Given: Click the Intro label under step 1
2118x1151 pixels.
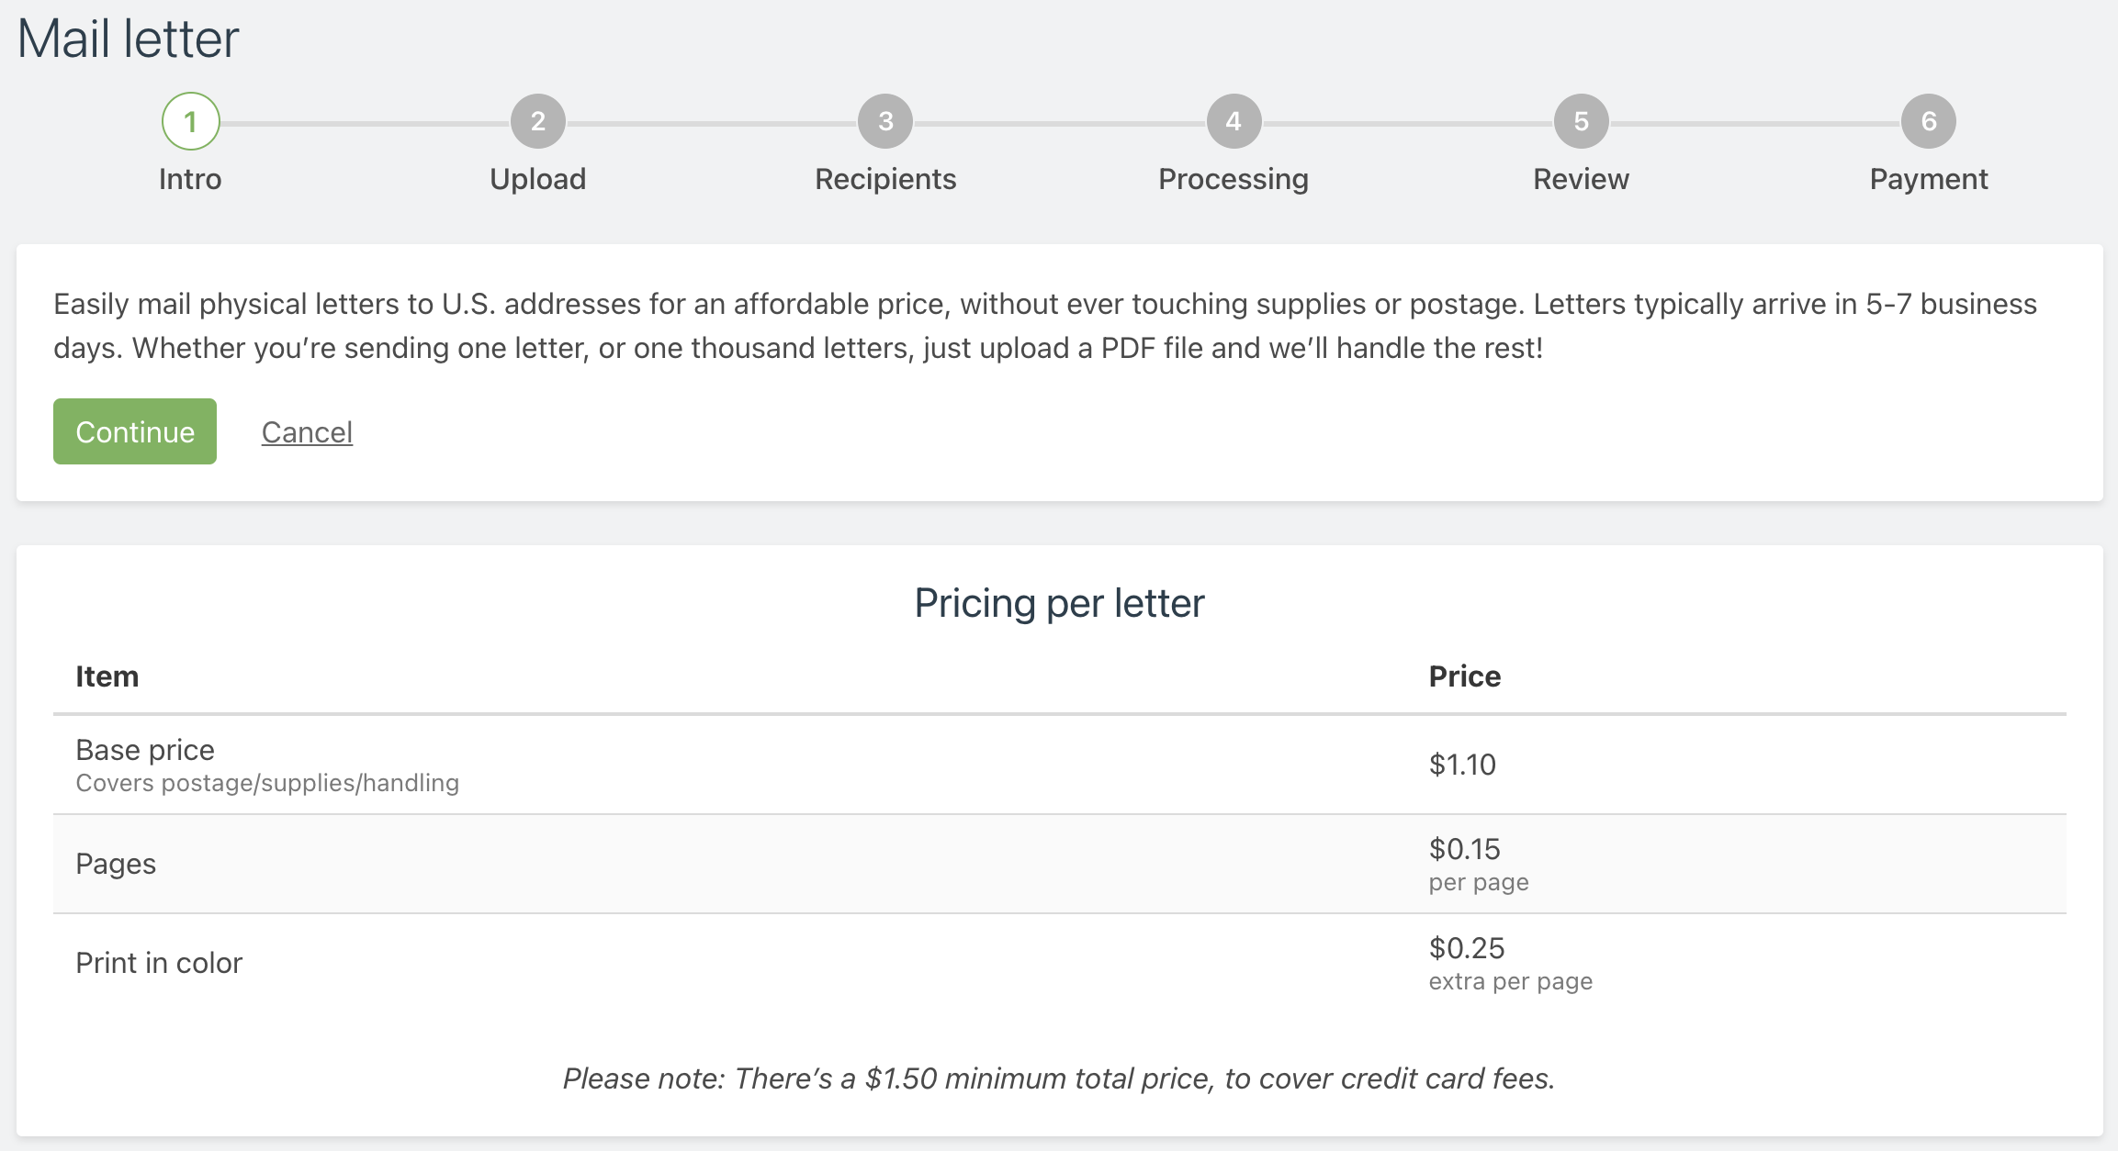Looking at the screenshot, I should click(x=191, y=179).
